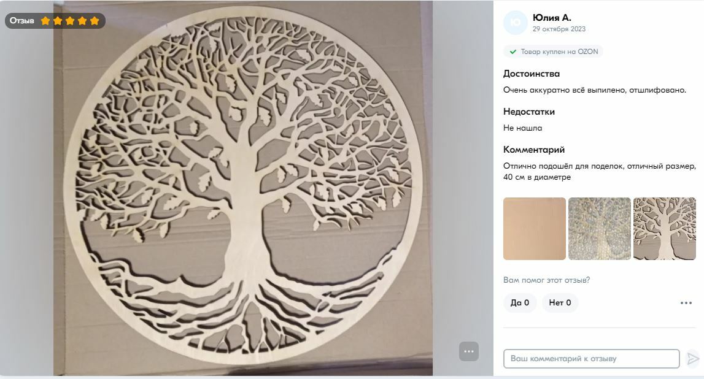This screenshot has width=704, height=379.
Task: Send the comment with the paper plane icon
Action: (693, 359)
